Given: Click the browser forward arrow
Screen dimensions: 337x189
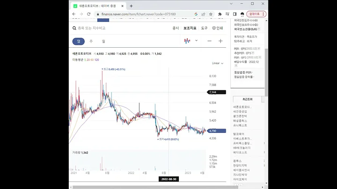Looking at the screenshot, I should (81, 14).
